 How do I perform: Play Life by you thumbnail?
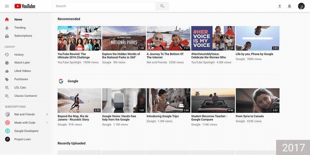(x=258, y=38)
